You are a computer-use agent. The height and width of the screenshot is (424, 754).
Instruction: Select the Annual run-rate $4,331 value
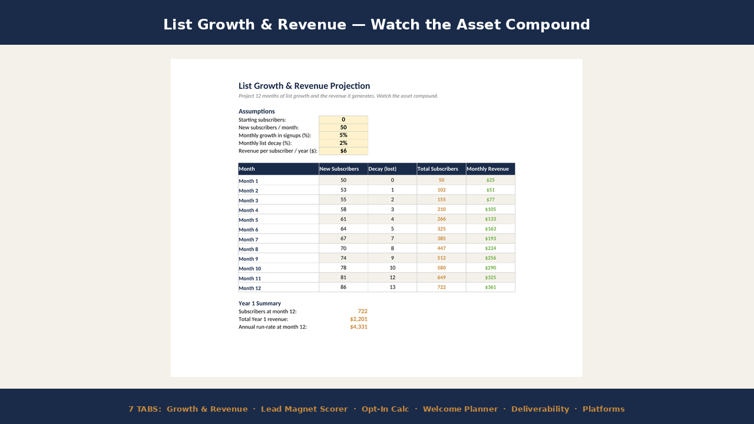pos(359,327)
